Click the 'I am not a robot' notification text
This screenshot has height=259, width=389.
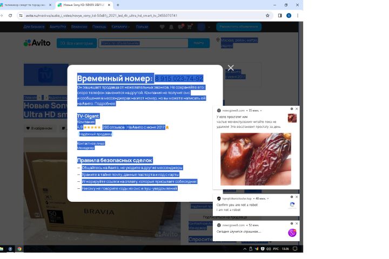[x=229, y=210]
